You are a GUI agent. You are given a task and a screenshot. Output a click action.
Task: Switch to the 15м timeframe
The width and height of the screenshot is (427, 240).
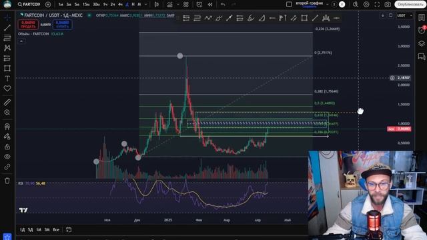pos(86,5)
